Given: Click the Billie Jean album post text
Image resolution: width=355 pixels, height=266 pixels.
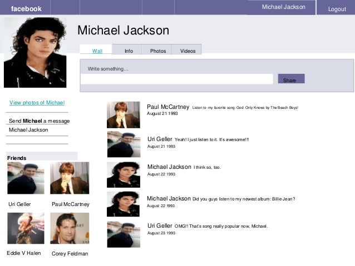Looking at the screenshot, I should pos(244,199).
